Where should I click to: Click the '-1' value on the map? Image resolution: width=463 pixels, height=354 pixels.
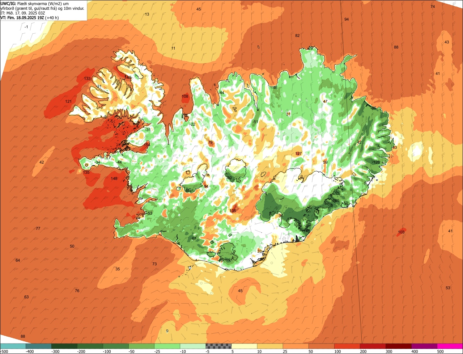click(26, 27)
